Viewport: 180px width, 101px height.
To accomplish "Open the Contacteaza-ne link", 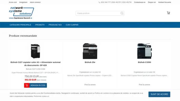I will 140,2.
